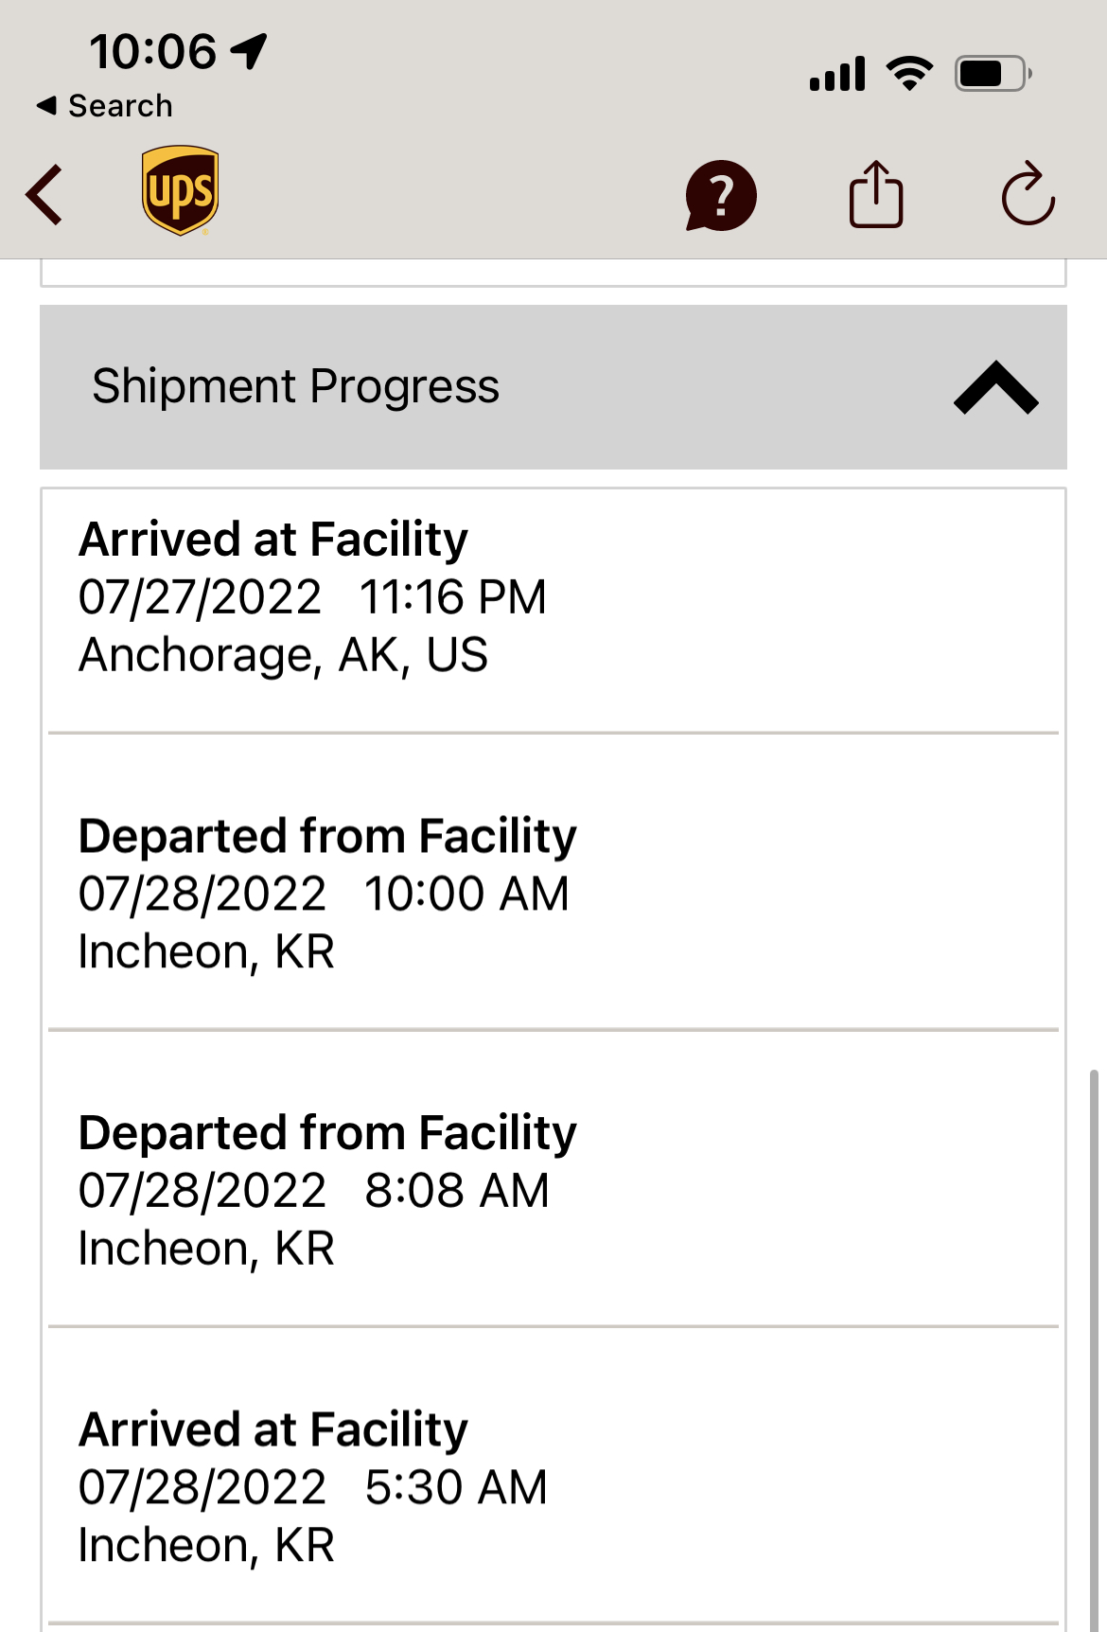Tap the battery status icon
Image resolution: width=1107 pixels, height=1632 pixels.
coord(993,73)
